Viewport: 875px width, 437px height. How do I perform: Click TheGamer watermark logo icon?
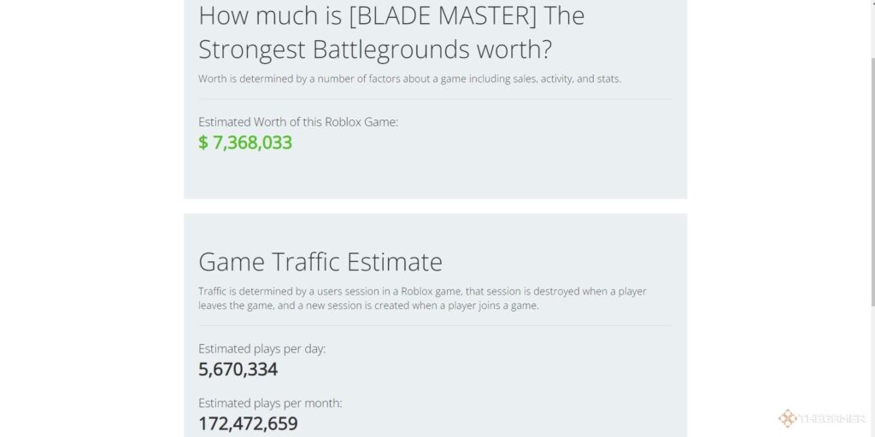point(787,418)
